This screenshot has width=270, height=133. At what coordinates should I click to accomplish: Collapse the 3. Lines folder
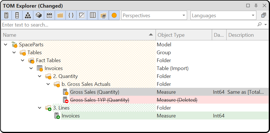tap(39, 108)
